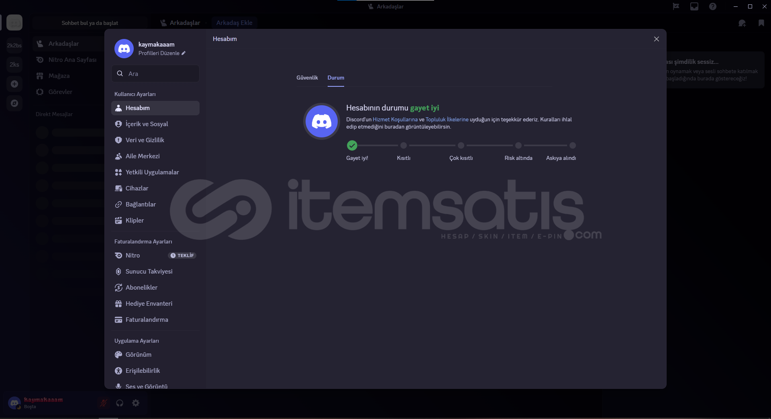Open the Abonelikler subscriptions icon
The height and width of the screenshot is (419, 771).
118,288
